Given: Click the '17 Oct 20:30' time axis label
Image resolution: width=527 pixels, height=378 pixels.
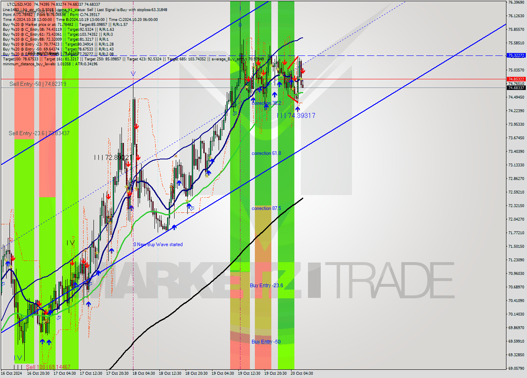Looking at the screenshot, I should click(117, 373).
